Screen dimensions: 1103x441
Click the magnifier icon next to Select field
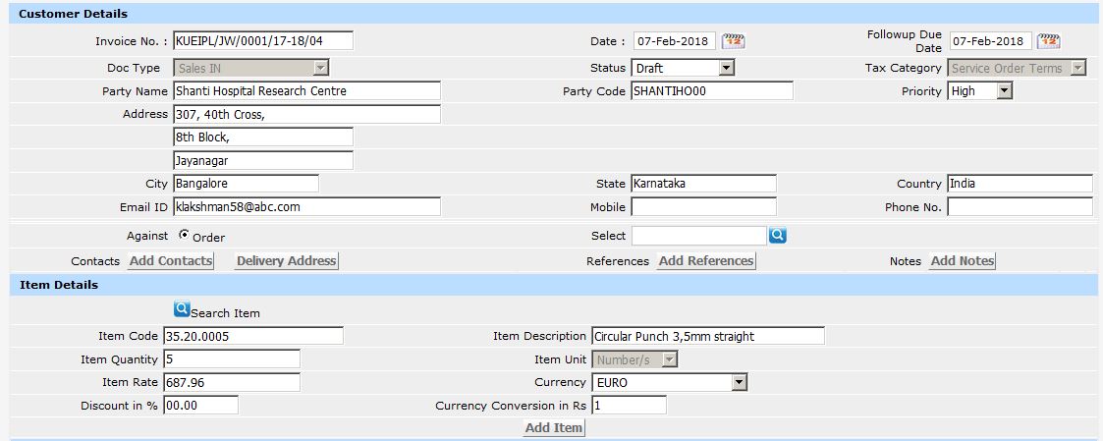(x=778, y=236)
